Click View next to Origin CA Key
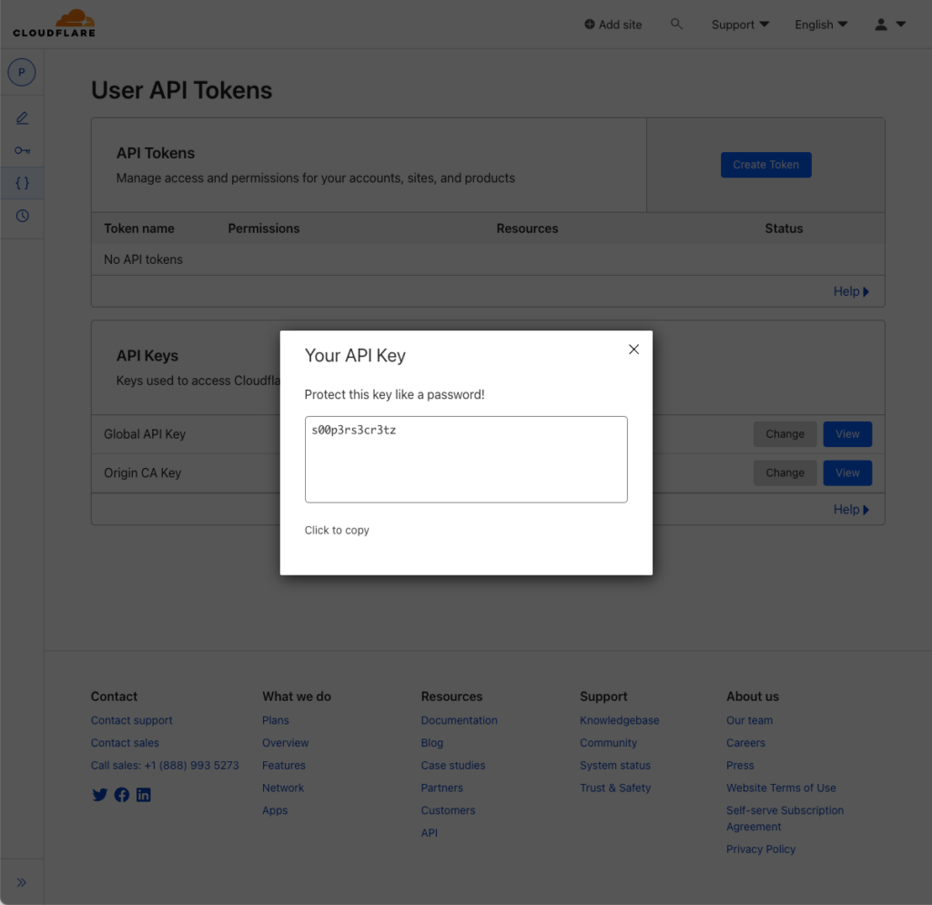The width and height of the screenshot is (932, 905). click(x=846, y=473)
